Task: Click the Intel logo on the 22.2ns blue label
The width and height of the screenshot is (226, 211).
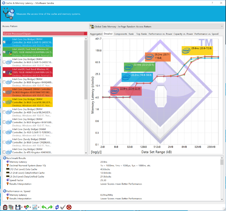Action: point(126,77)
